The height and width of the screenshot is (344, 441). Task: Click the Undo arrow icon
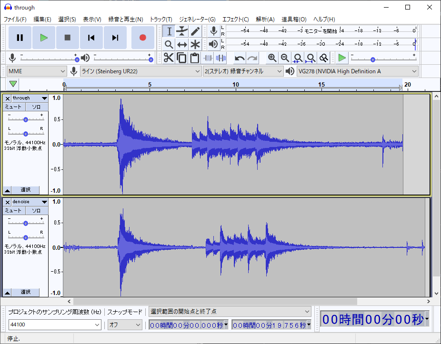pos(240,58)
